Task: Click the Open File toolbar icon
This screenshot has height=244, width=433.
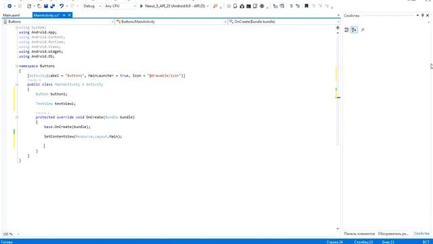Action: pyautogui.click(x=39, y=6)
